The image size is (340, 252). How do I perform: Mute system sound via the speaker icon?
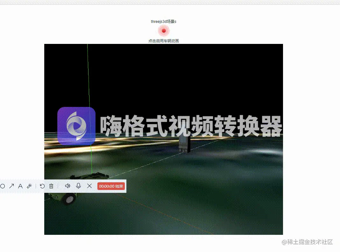tap(67, 186)
